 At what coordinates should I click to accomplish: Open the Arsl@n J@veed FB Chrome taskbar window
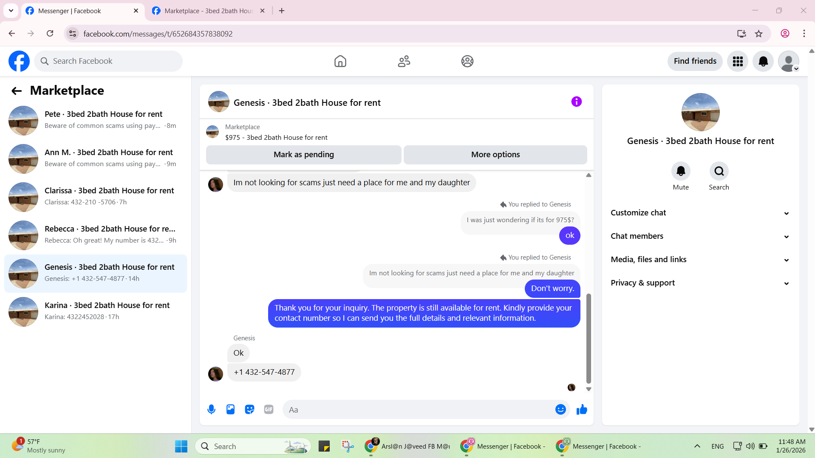pyautogui.click(x=407, y=447)
